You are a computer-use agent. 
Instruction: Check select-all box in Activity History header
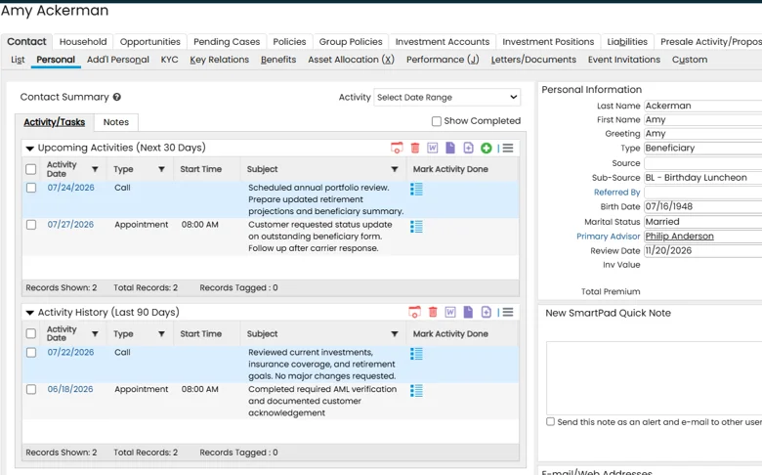30,333
